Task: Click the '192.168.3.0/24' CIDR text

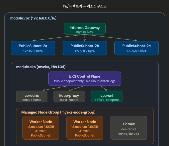Action: [137, 51]
